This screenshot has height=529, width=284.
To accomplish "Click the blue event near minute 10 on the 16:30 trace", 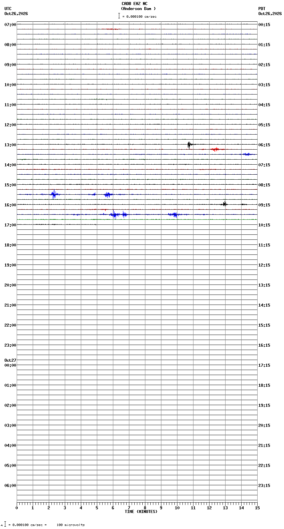I will click(174, 215).
